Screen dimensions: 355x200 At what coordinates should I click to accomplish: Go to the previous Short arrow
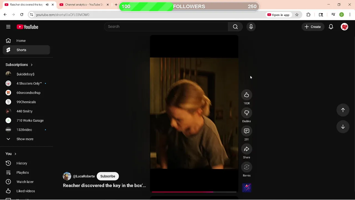[x=343, y=110]
